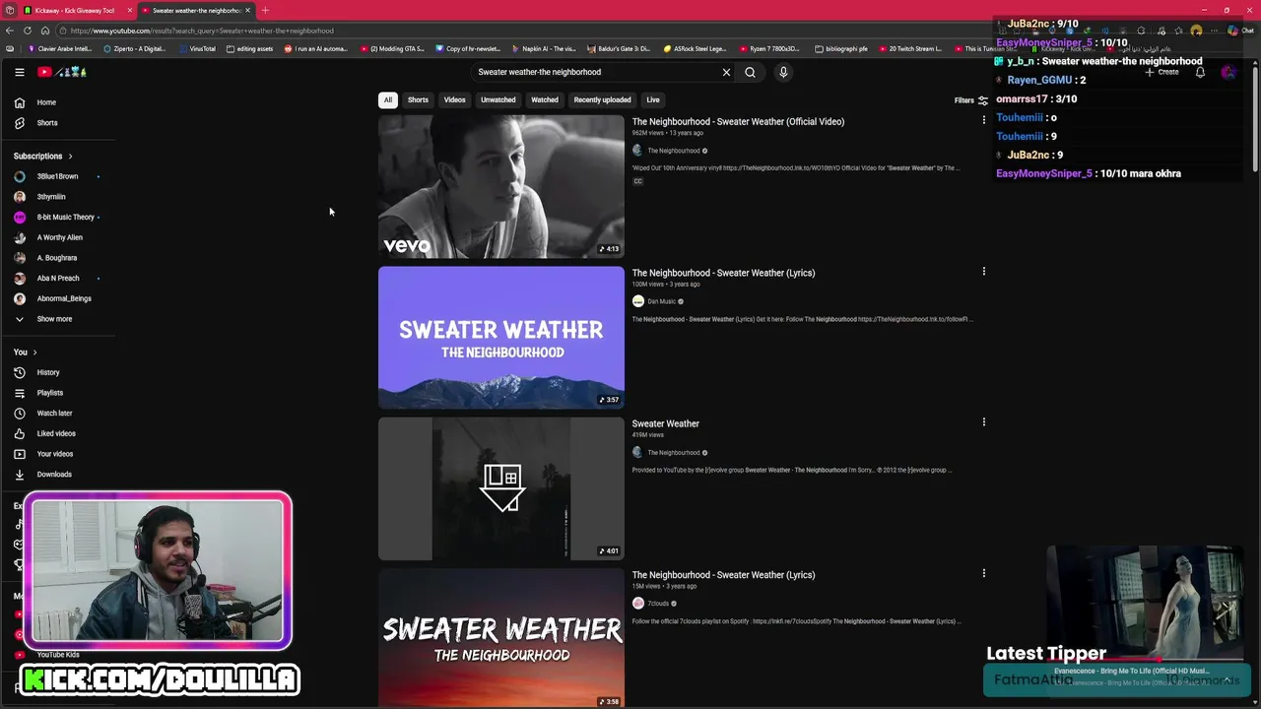
Task: Click the browser back arrow
Action: [10, 31]
